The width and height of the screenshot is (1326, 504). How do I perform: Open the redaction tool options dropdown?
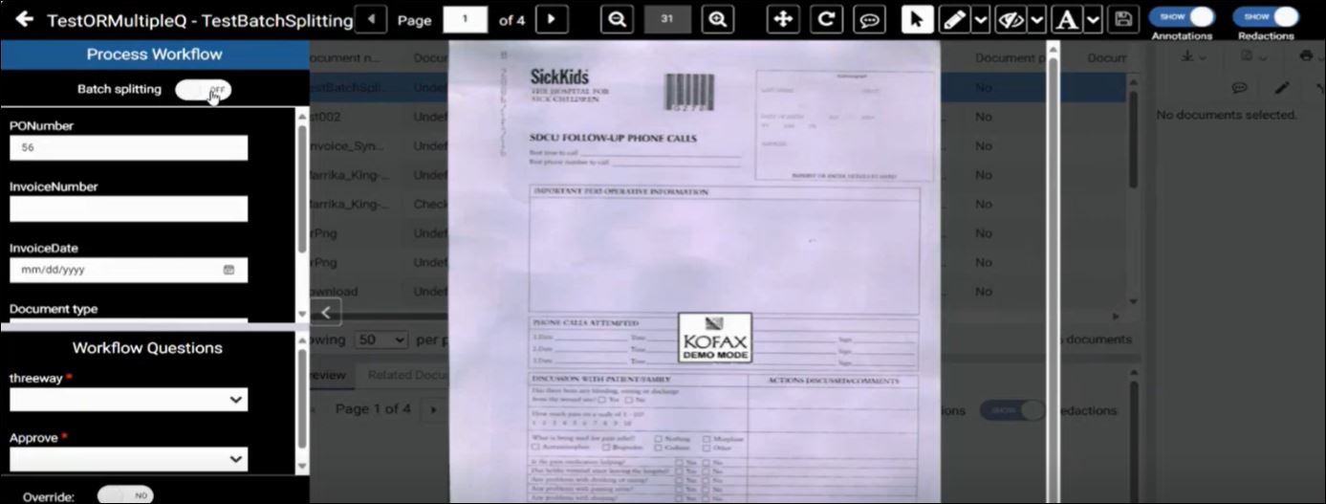click(x=1037, y=20)
